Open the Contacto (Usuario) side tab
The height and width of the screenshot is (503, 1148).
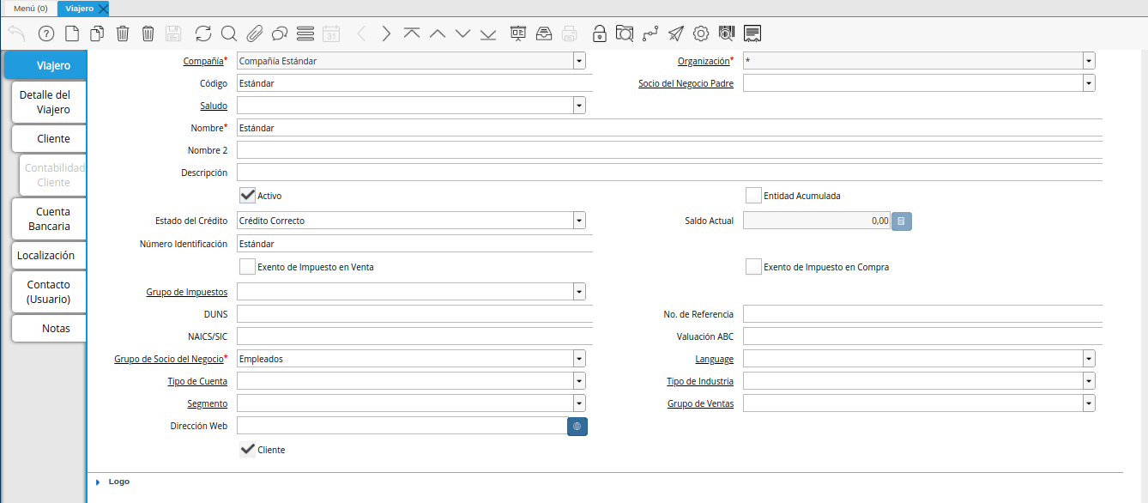(49, 292)
